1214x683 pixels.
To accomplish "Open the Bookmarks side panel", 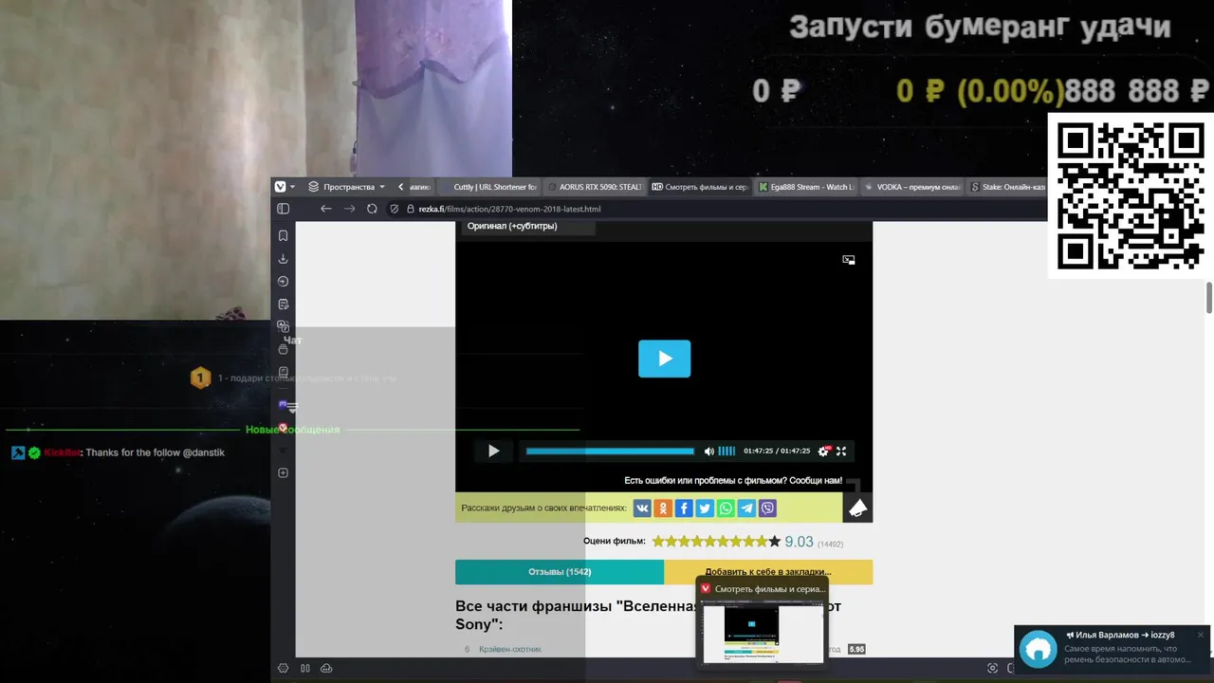I will coord(283,235).
